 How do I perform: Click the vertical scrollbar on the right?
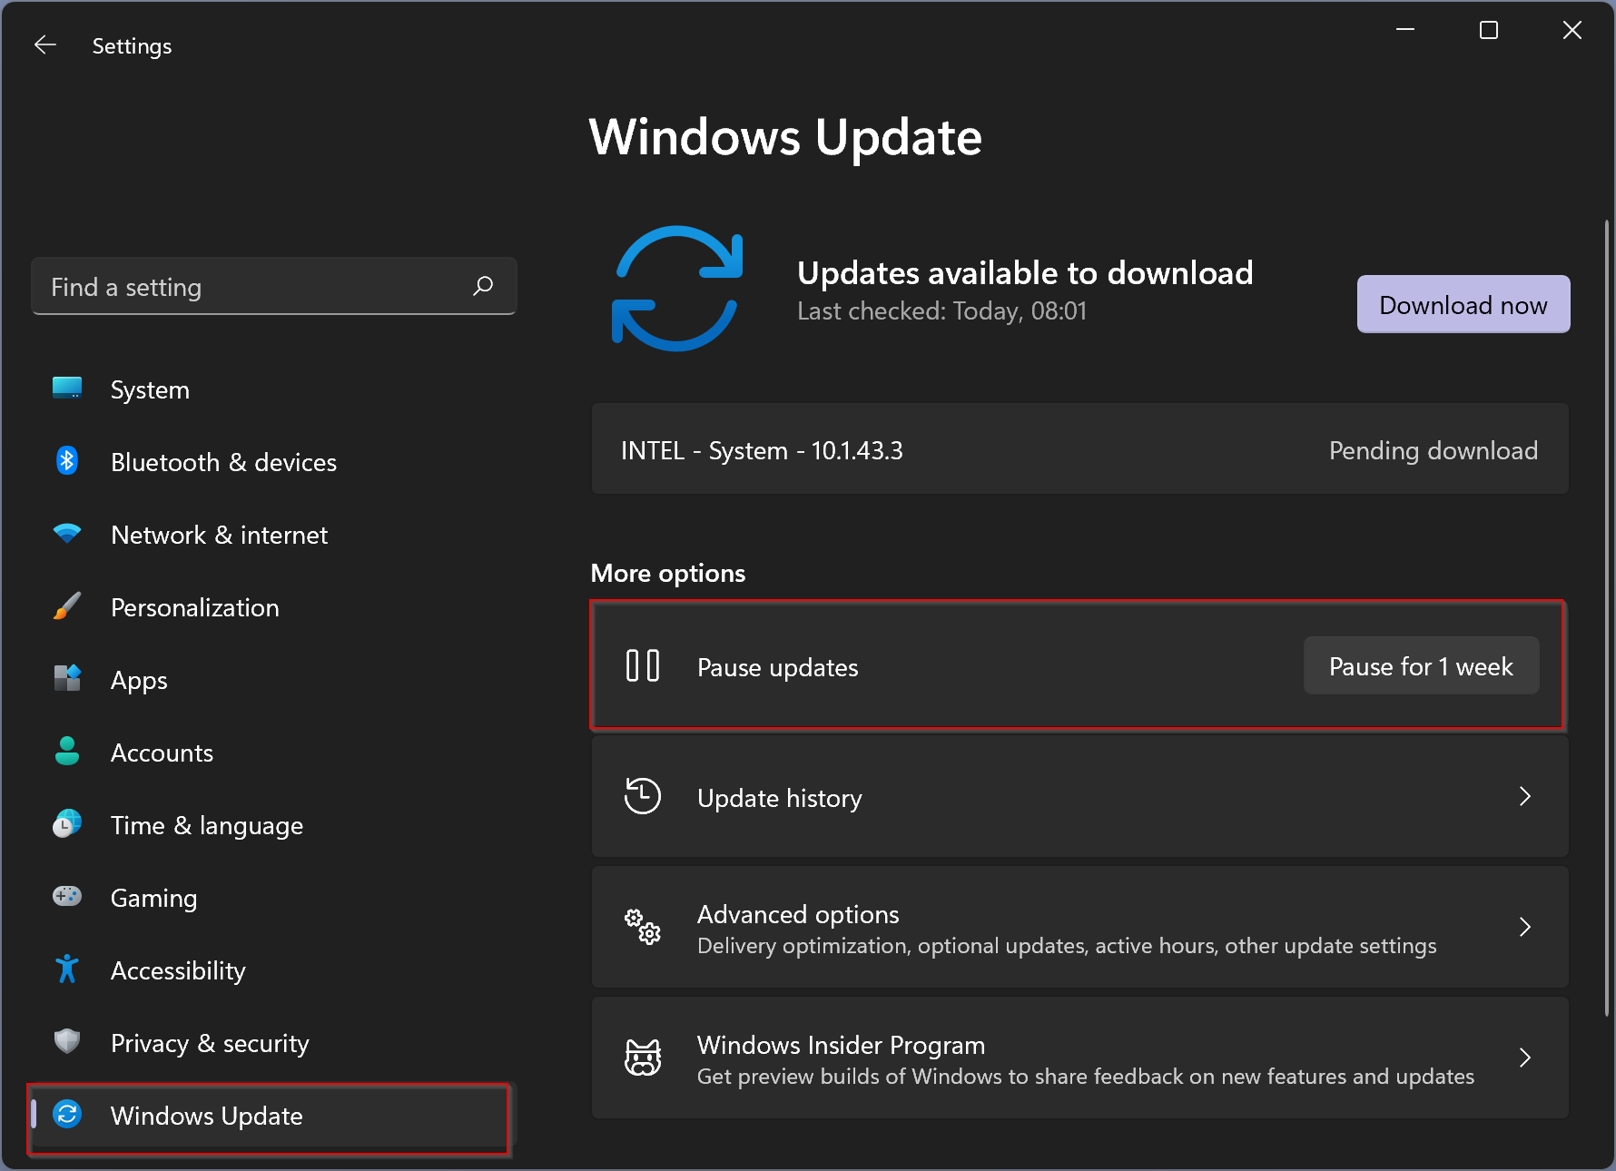pos(1606,617)
